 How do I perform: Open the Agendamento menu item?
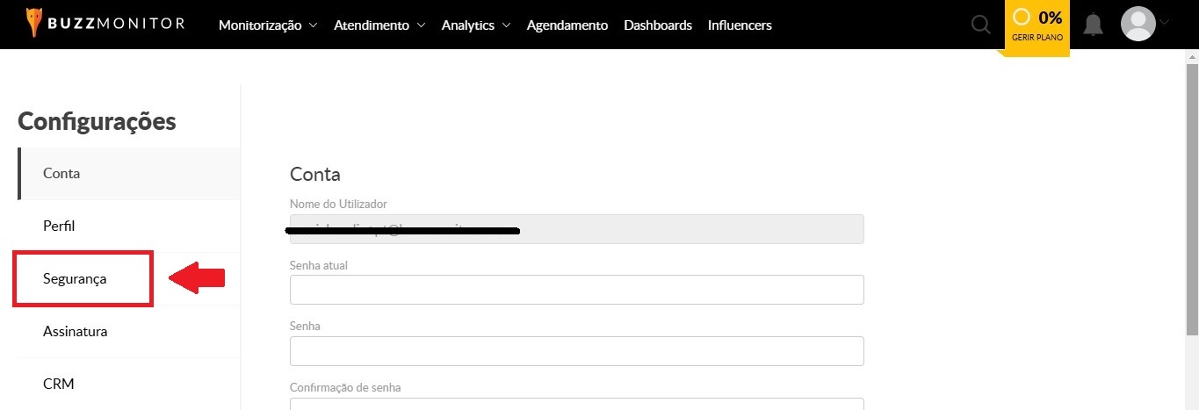(x=567, y=25)
